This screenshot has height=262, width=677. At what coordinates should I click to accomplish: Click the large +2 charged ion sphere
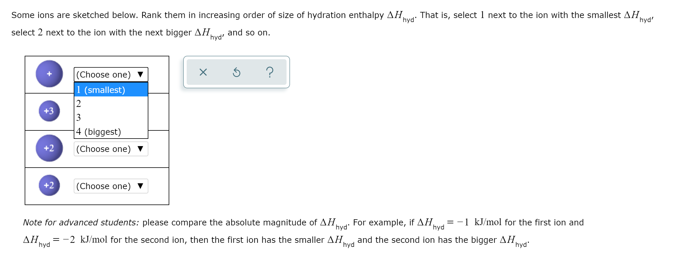tap(49, 148)
